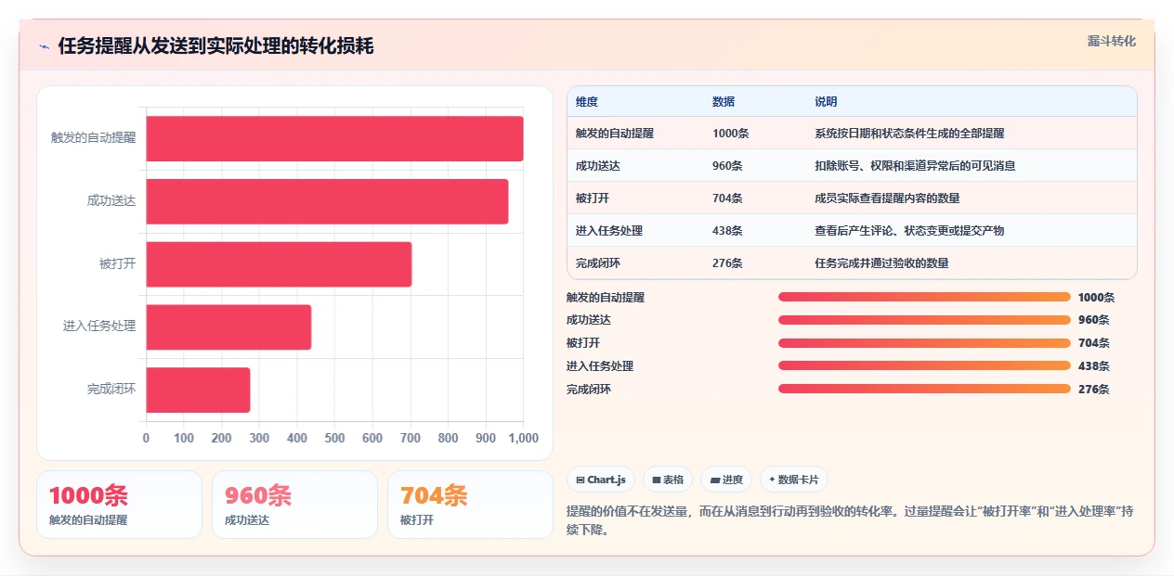Open the 960条 成功送达 card
Viewport: 1174px width, 576px height.
click(294, 505)
